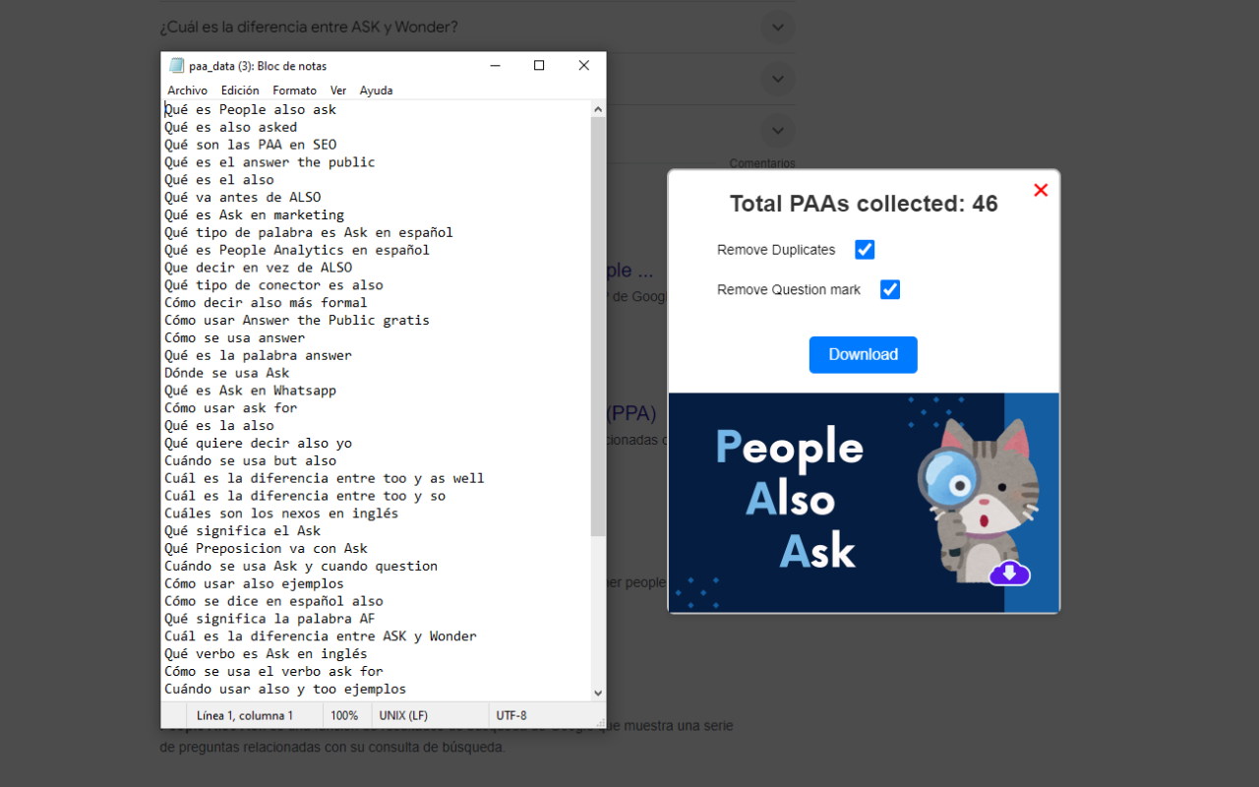Open the Formato menu in Notepad
Screen dimensions: 1259x787
tap(295, 91)
